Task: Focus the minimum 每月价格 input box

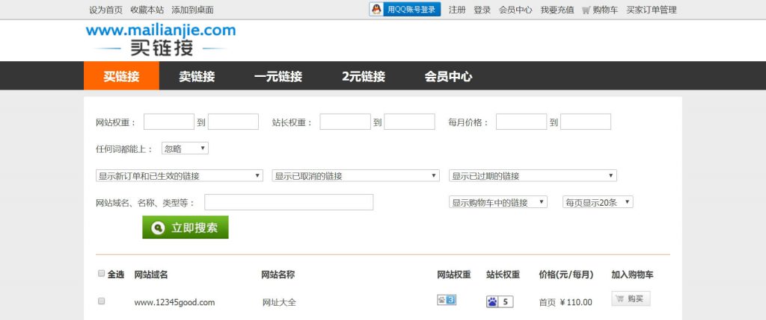Action: pos(521,122)
